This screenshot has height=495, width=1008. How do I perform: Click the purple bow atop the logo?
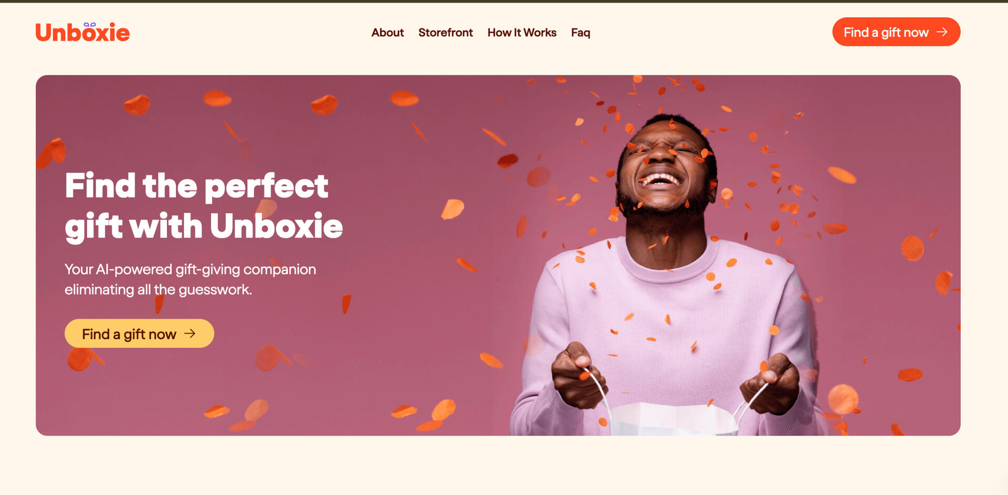click(x=90, y=24)
